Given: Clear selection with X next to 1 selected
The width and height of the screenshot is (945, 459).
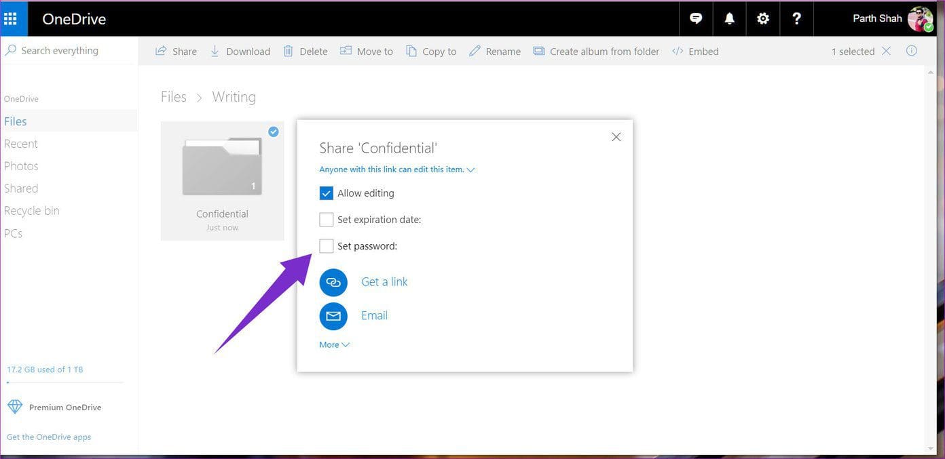Looking at the screenshot, I should [886, 51].
